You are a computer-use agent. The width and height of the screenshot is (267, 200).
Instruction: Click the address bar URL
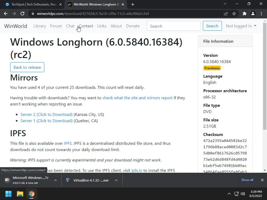point(93,14)
